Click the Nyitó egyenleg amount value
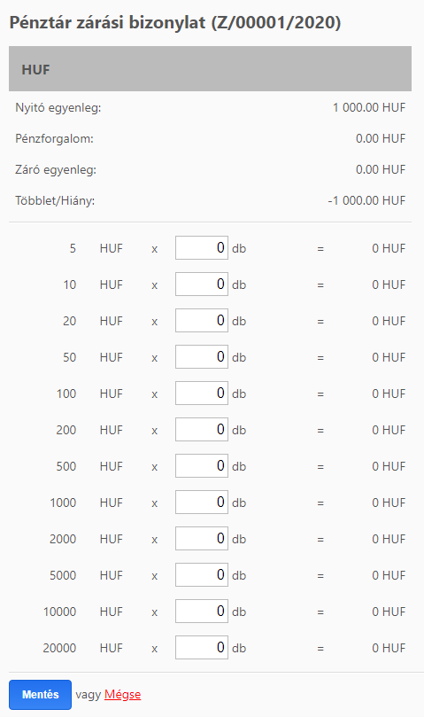The height and width of the screenshot is (717, 424). [x=369, y=107]
